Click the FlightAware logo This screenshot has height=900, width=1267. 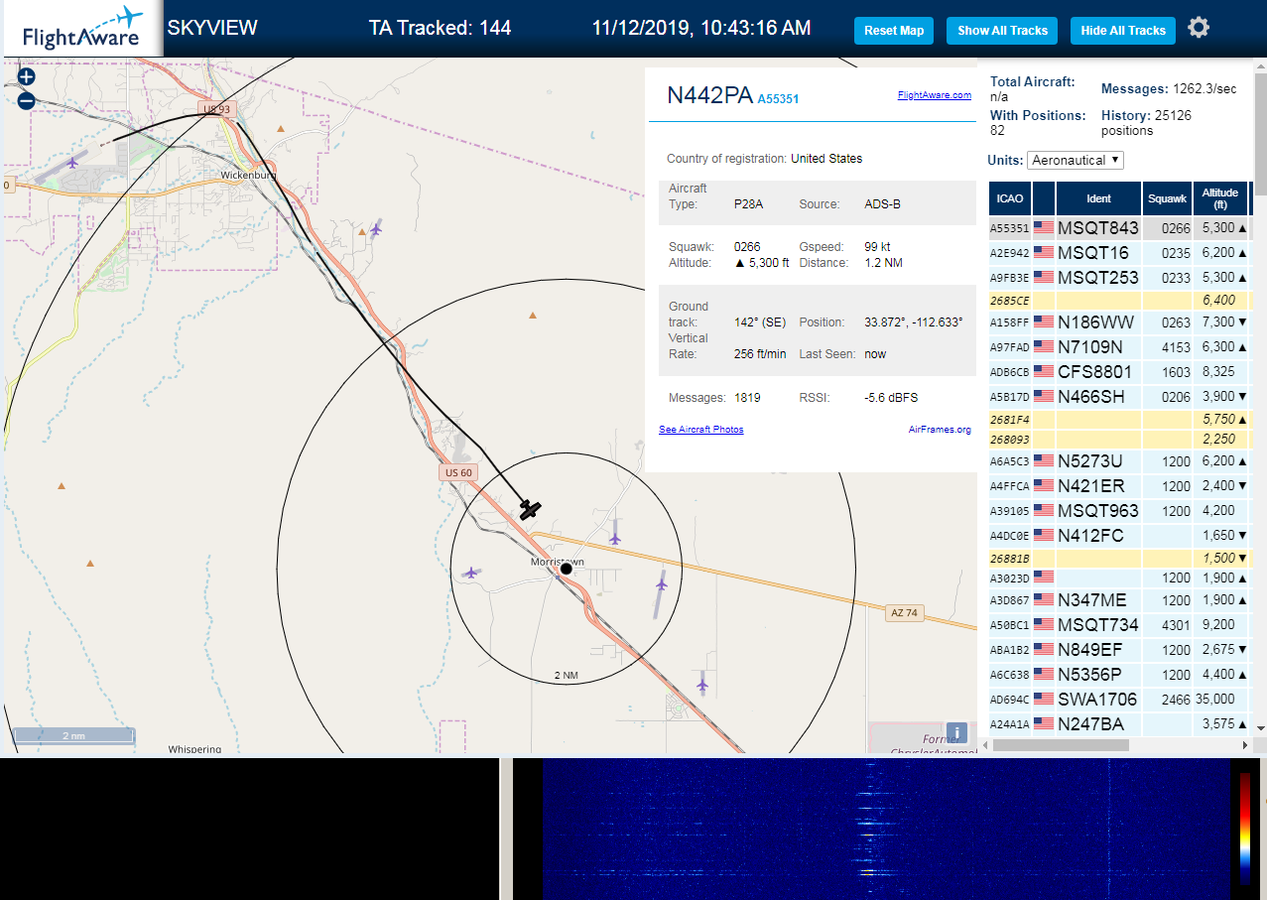point(81,29)
